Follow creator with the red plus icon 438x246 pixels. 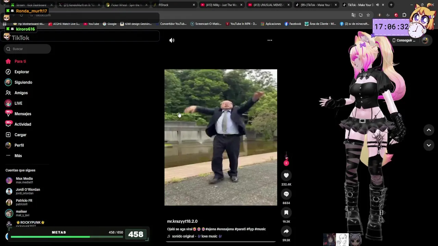click(x=286, y=163)
